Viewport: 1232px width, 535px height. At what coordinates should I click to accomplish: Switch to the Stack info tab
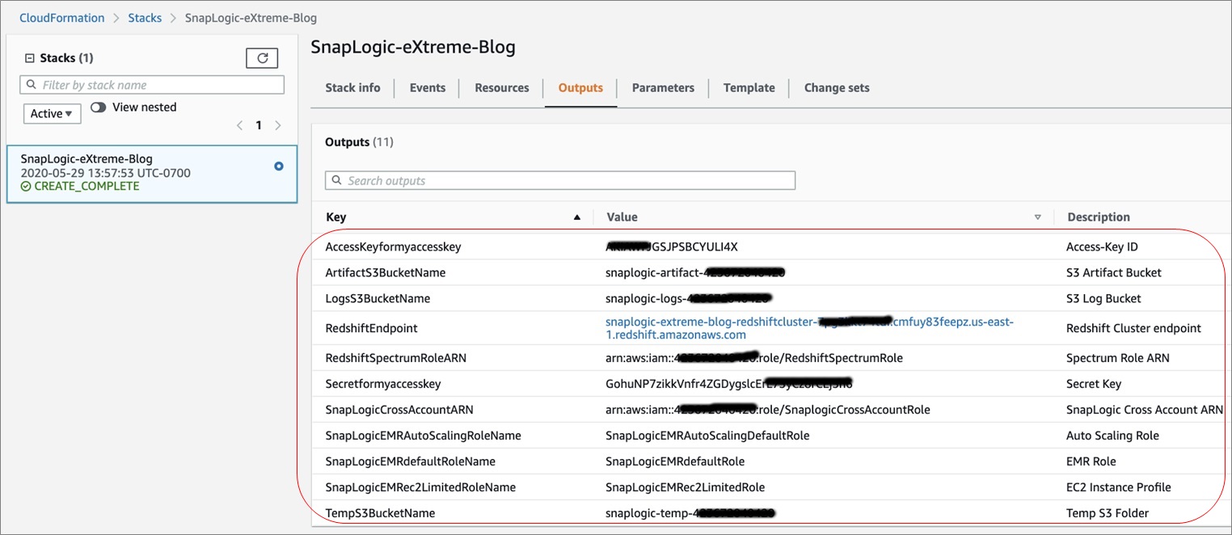pyautogui.click(x=352, y=88)
